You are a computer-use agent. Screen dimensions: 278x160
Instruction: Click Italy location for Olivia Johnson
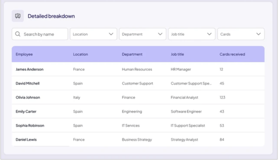[x=76, y=97]
